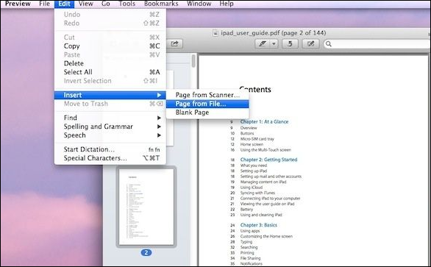
Task: Click the Edit markup toolbar button
Action: (310, 43)
